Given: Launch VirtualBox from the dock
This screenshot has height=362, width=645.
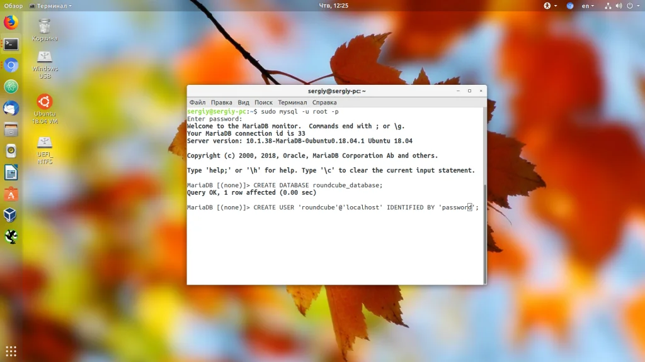Looking at the screenshot, I should click(11, 215).
